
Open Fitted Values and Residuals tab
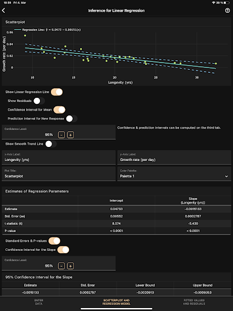point(194,302)
